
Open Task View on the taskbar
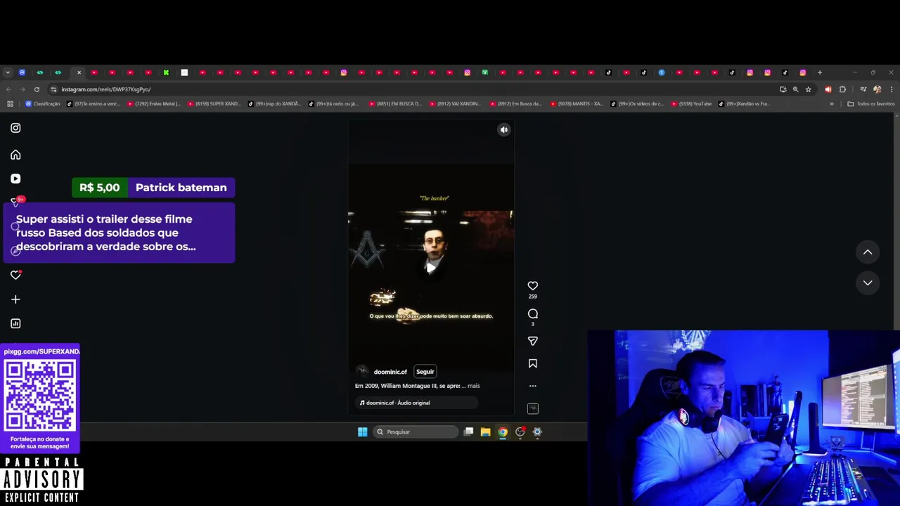coord(468,432)
